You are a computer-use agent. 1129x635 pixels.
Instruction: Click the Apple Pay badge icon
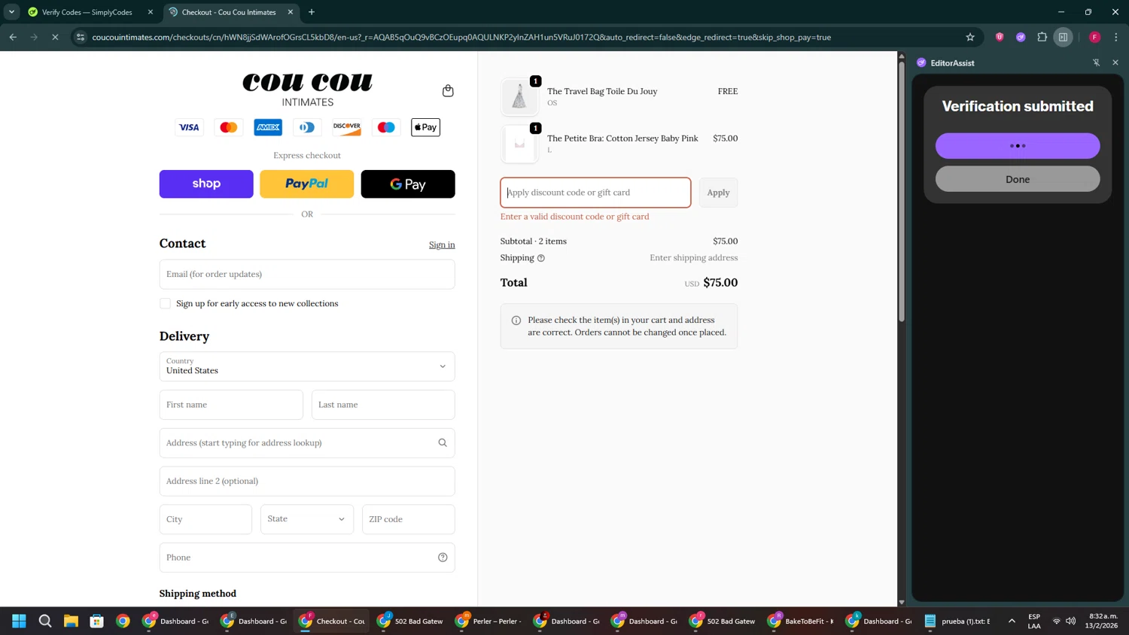425,127
